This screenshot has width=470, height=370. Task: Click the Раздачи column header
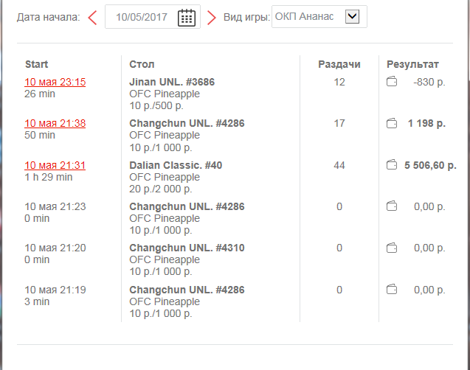(339, 64)
